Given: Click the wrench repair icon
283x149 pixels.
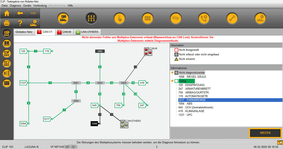Looking at the screenshot, I should (232, 18).
